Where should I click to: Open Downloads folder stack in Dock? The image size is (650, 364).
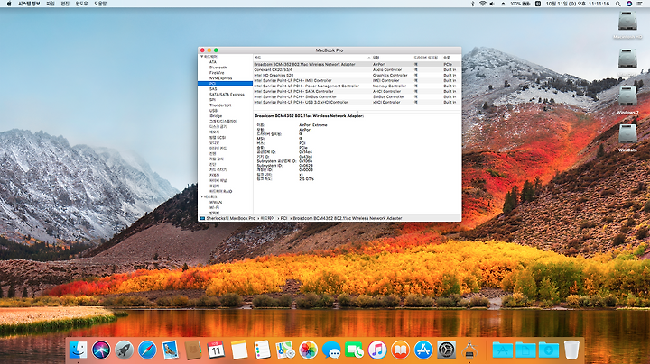(x=549, y=350)
